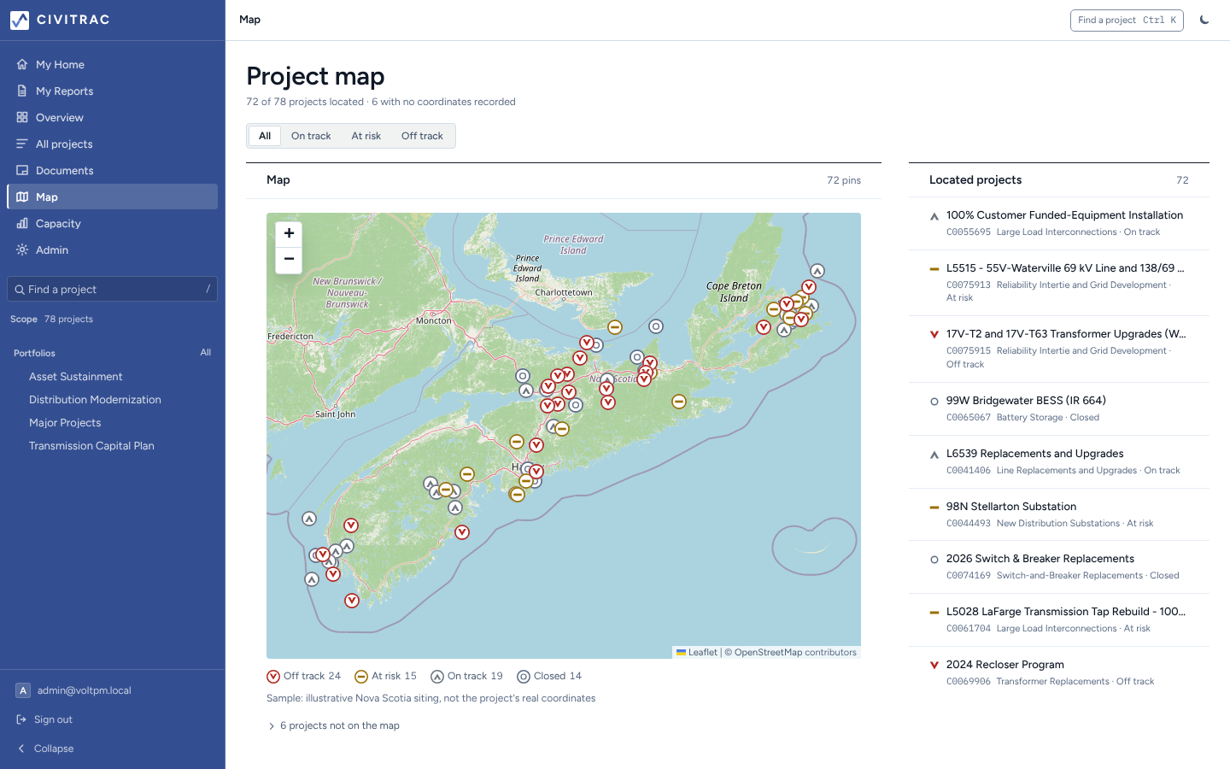Open 2024 Recloser Program project

[1059, 672]
